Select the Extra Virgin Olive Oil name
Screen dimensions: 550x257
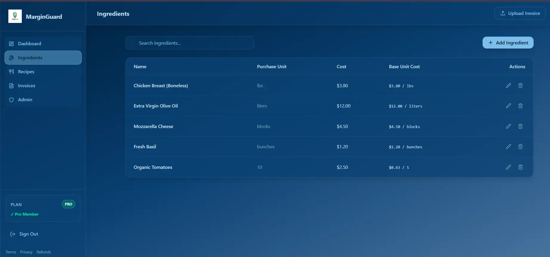pyautogui.click(x=156, y=106)
